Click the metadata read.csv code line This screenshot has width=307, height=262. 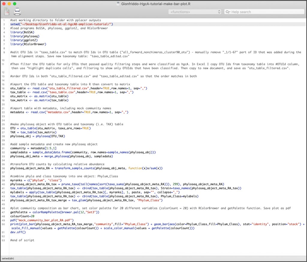click(69, 112)
